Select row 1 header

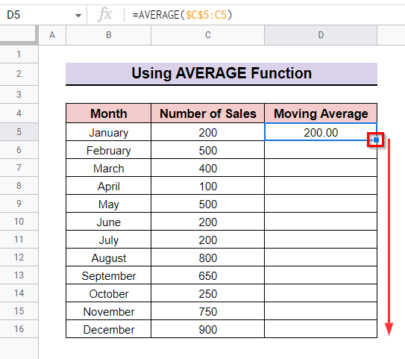click(19, 54)
